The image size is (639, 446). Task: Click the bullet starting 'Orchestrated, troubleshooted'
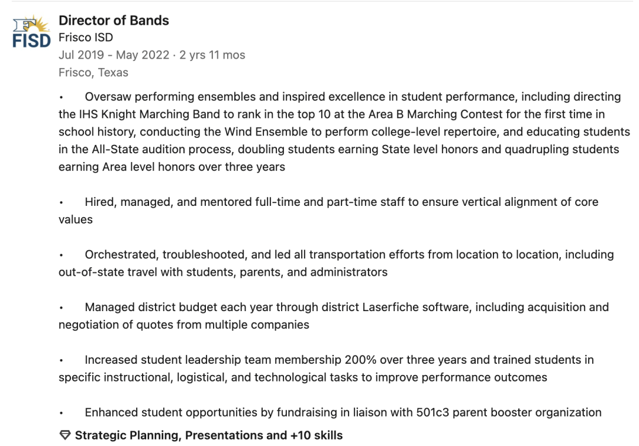point(336,263)
